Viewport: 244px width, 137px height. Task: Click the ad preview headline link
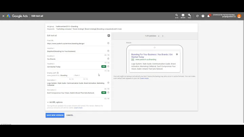[x=152, y=56]
